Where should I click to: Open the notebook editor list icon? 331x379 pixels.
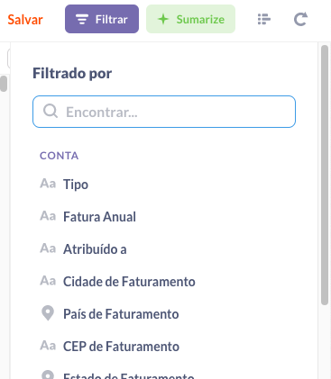pyautogui.click(x=264, y=19)
